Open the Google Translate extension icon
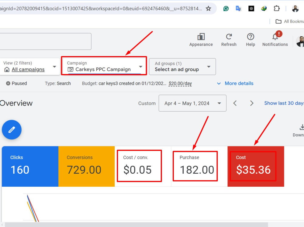The height and width of the screenshot is (227, 304). tap(238, 8)
